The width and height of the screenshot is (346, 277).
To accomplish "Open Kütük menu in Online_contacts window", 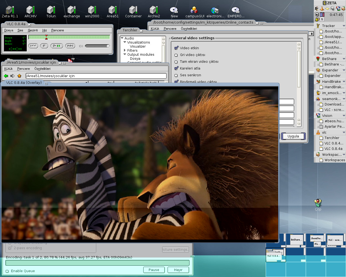I will coord(155,29).
